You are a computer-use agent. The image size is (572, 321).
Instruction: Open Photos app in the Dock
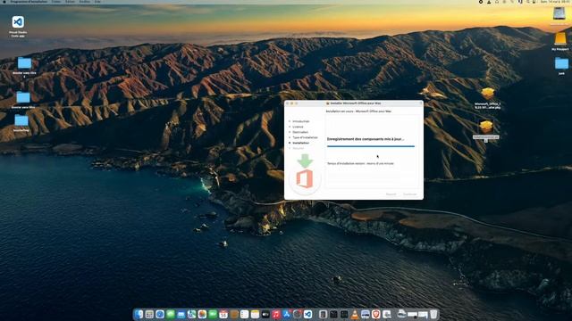pyautogui.click(x=202, y=314)
